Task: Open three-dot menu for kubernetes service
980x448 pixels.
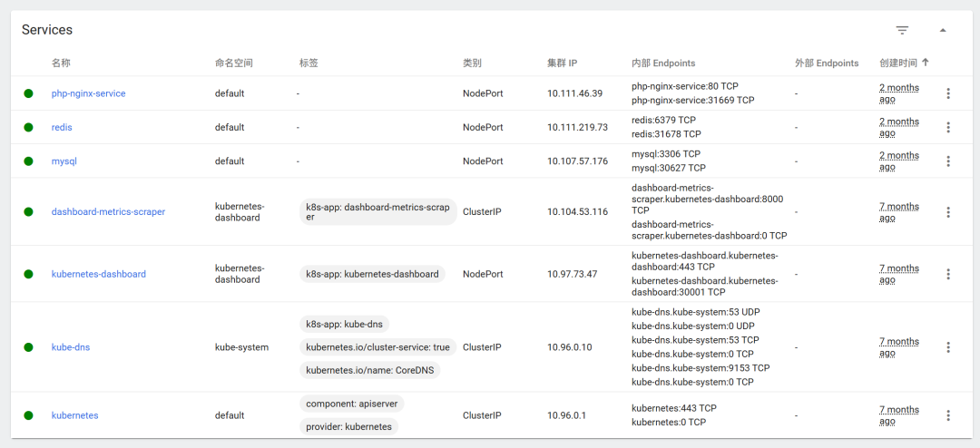Action: coord(948,414)
